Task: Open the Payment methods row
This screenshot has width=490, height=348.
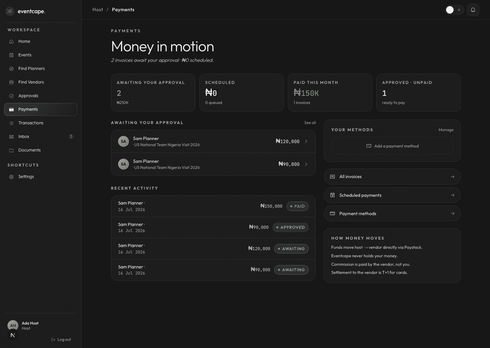Action: coord(392,213)
